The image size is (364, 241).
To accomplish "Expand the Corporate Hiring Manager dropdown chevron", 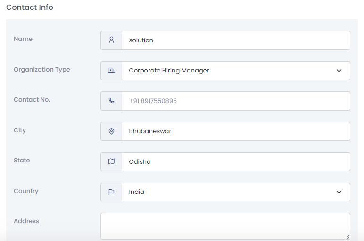I will [x=339, y=71].
